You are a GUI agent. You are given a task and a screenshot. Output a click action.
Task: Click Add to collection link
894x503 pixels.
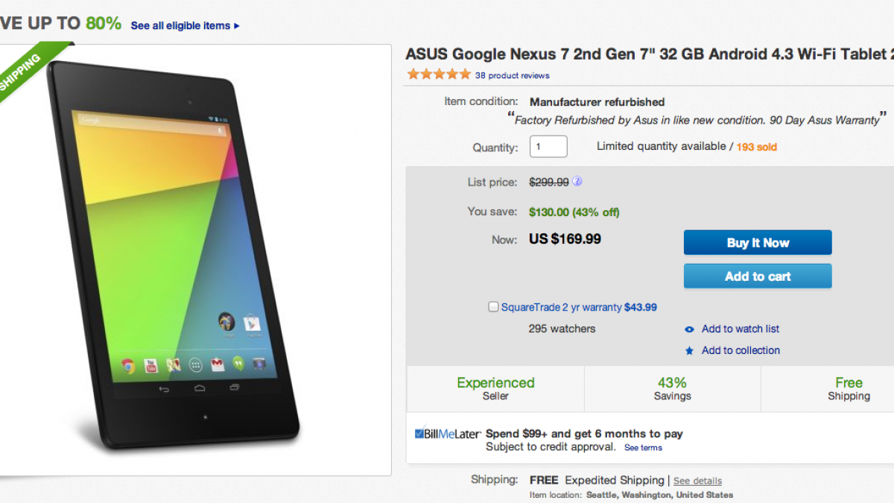(x=741, y=350)
